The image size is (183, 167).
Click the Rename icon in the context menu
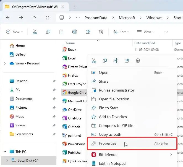[116, 61]
